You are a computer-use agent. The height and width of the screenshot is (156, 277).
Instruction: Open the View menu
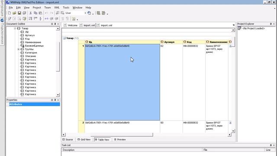26,8
